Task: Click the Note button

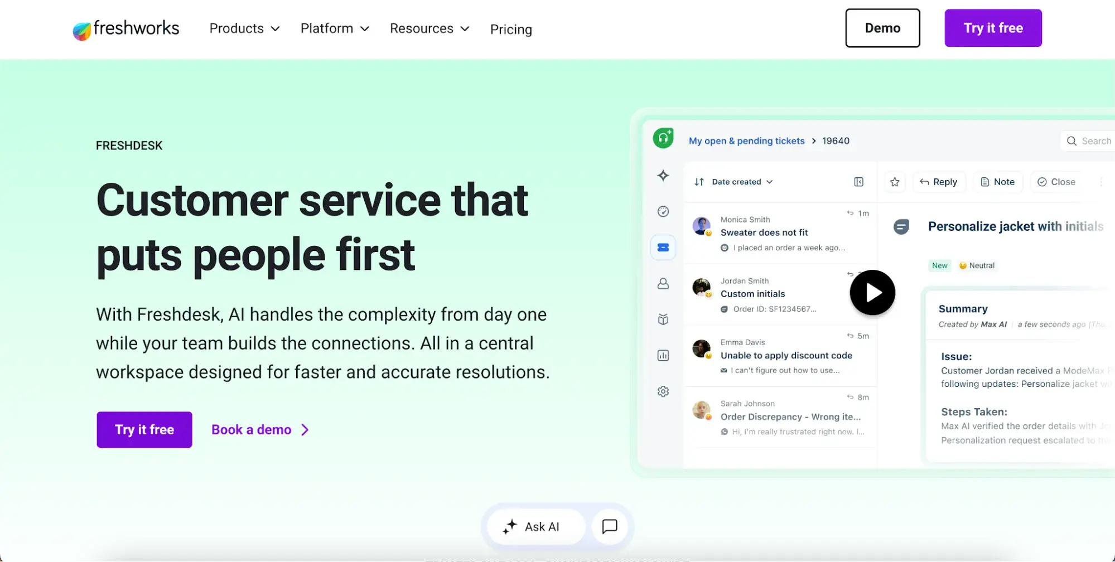Action: click(x=998, y=182)
